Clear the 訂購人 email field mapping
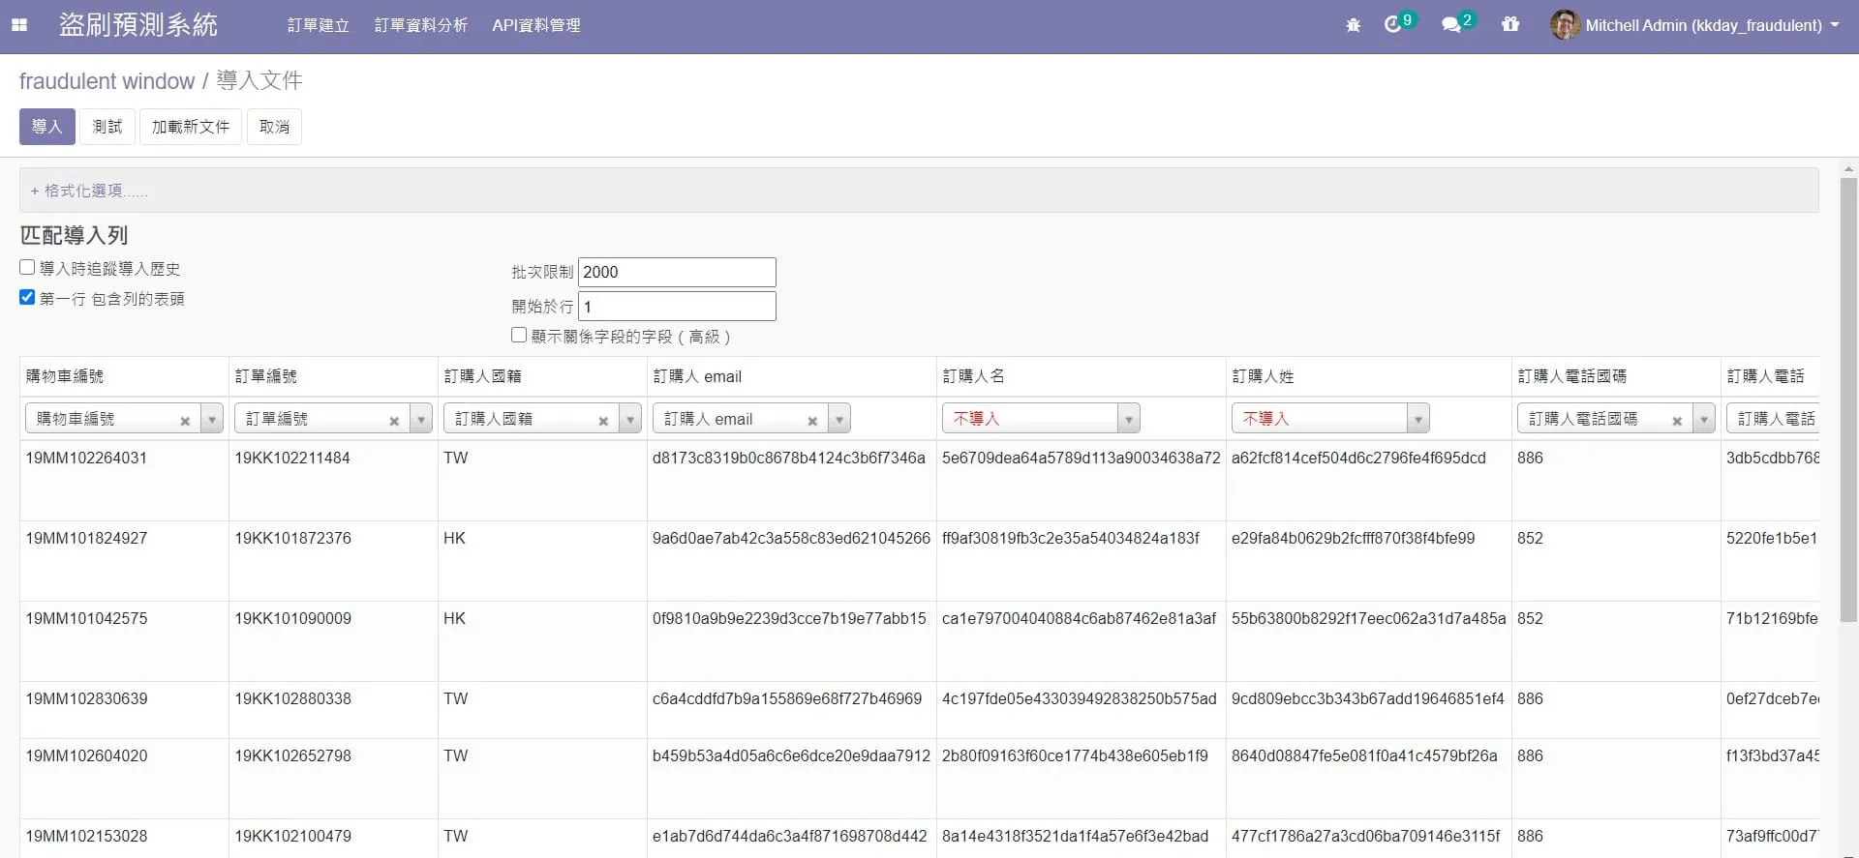The height and width of the screenshot is (858, 1859). [x=812, y=421]
